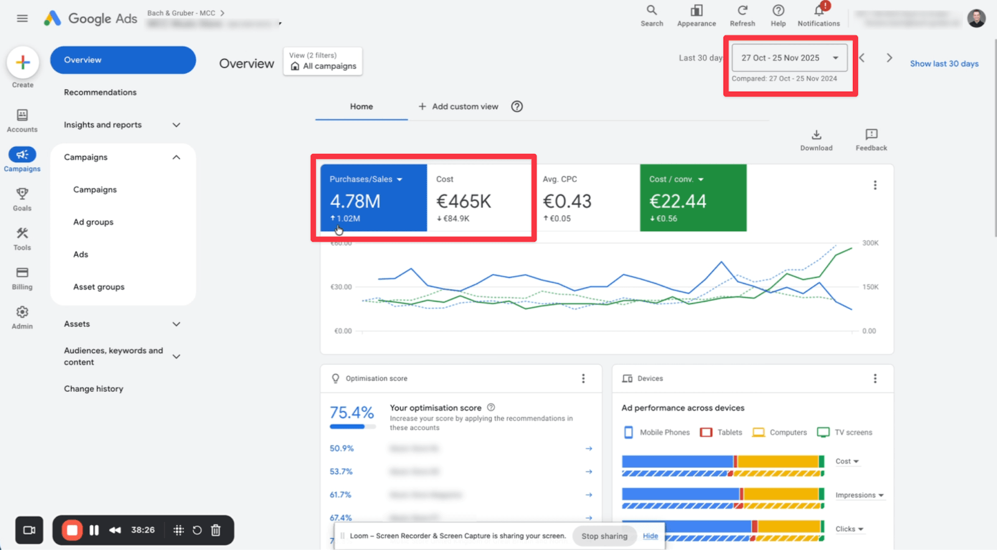Expand Insights and reports section
The image size is (997, 550).
176,125
